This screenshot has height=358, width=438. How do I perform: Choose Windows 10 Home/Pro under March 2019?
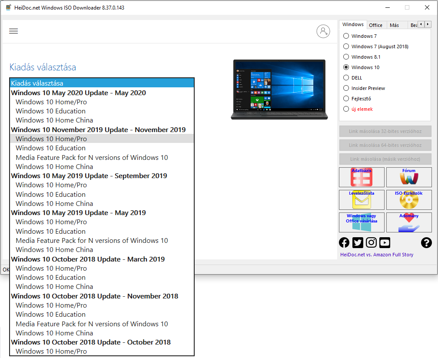102,268
